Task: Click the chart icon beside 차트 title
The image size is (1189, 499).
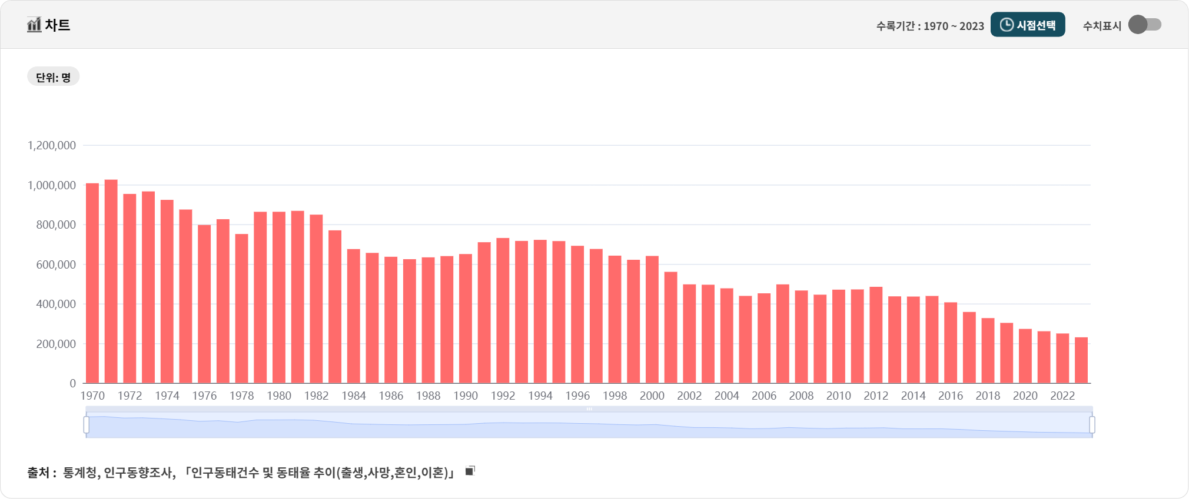Action: point(34,25)
